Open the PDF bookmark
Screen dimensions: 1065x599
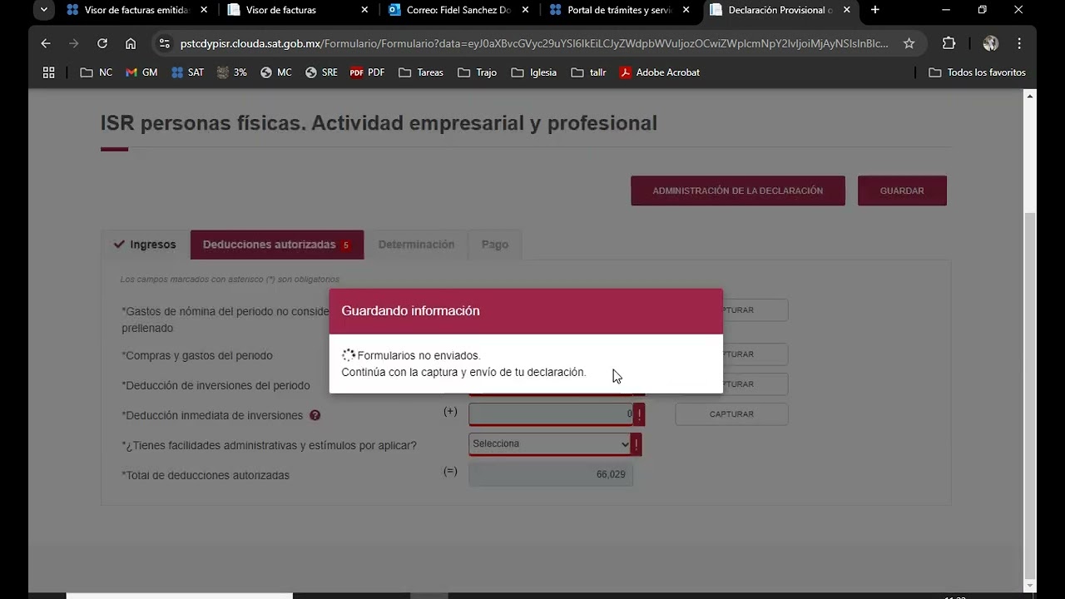tap(367, 72)
